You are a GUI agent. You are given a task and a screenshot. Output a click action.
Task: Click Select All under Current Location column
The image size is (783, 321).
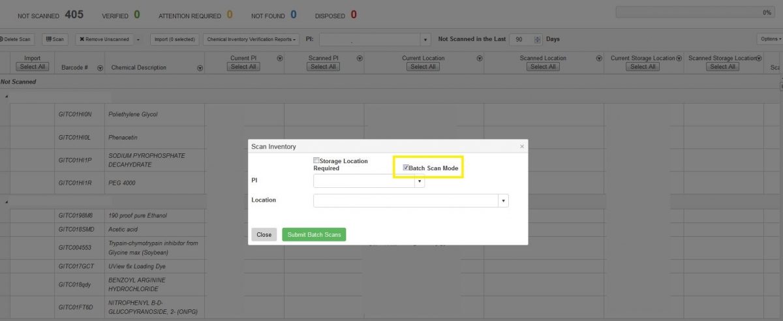point(423,67)
